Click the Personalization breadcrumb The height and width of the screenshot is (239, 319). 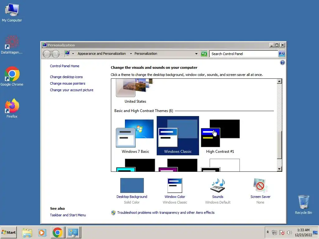[x=146, y=54]
